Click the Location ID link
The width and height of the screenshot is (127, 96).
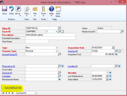coord(73,66)
